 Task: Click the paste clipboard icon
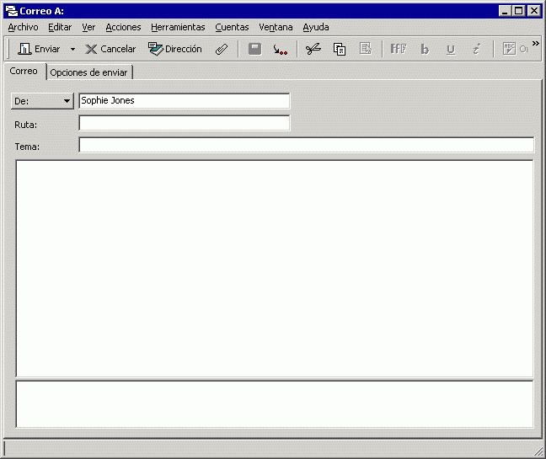click(366, 49)
